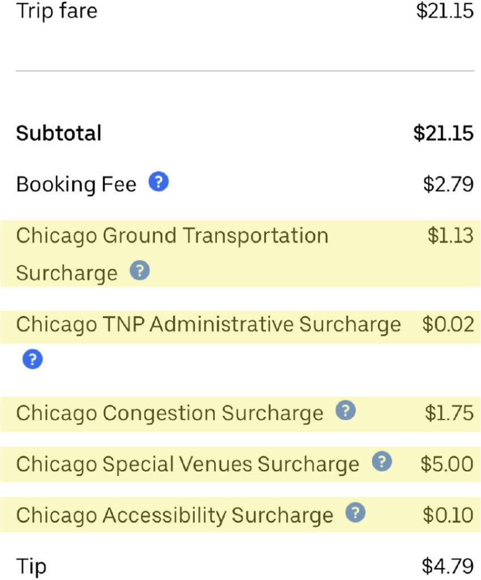The width and height of the screenshot is (481, 580).
Task: Click the $2.79 booking fee amount
Action: pyautogui.click(x=448, y=185)
